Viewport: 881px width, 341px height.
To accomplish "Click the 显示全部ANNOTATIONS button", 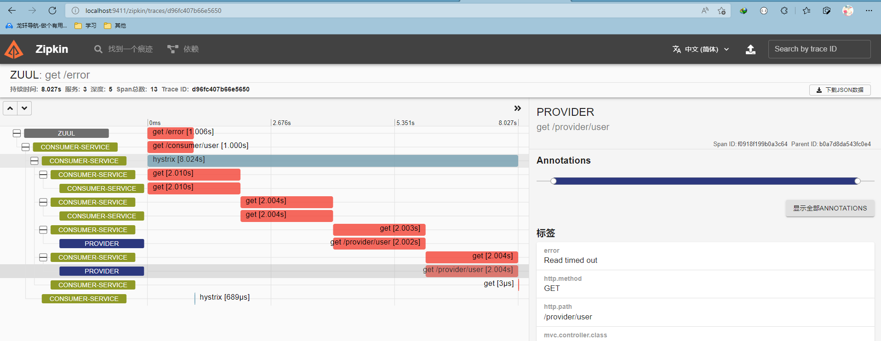I will (x=830, y=208).
